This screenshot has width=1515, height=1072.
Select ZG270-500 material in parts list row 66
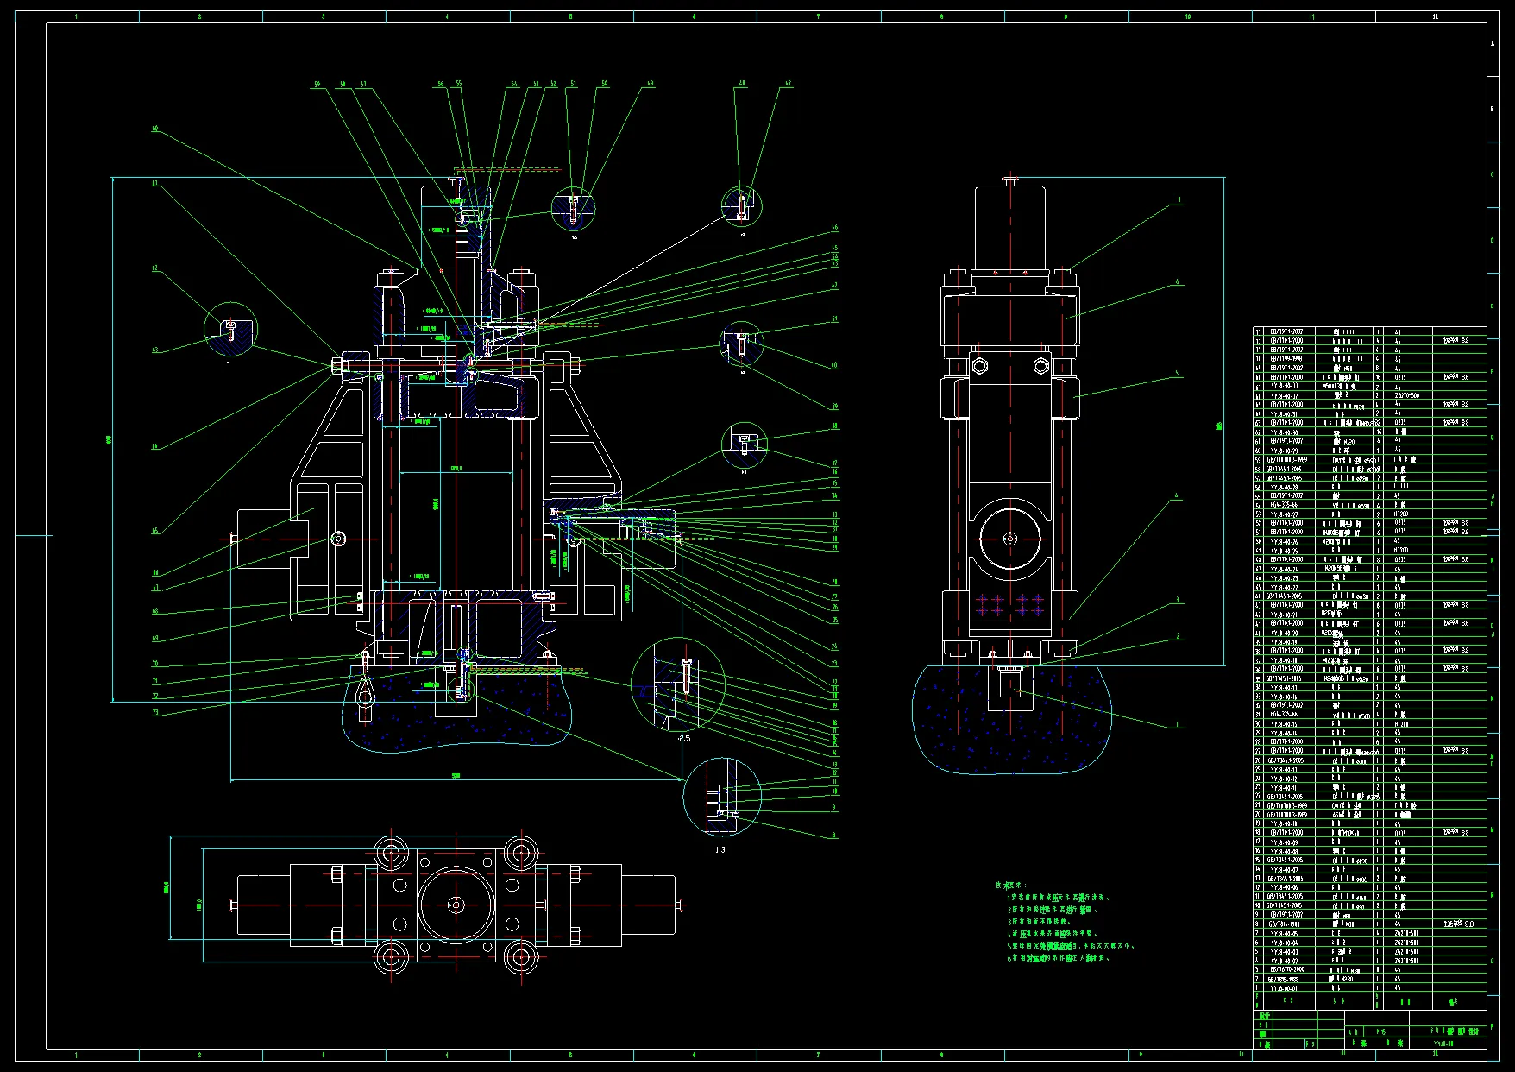click(1407, 396)
